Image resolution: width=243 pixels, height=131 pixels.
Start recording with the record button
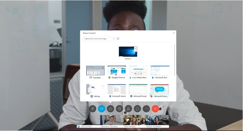click(119, 109)
